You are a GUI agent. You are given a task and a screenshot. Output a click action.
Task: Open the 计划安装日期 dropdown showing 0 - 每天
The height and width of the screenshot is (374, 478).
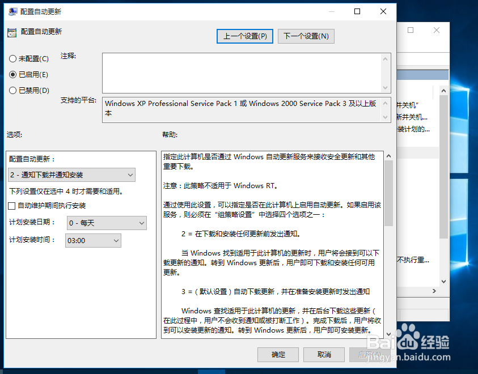point(107,223)
